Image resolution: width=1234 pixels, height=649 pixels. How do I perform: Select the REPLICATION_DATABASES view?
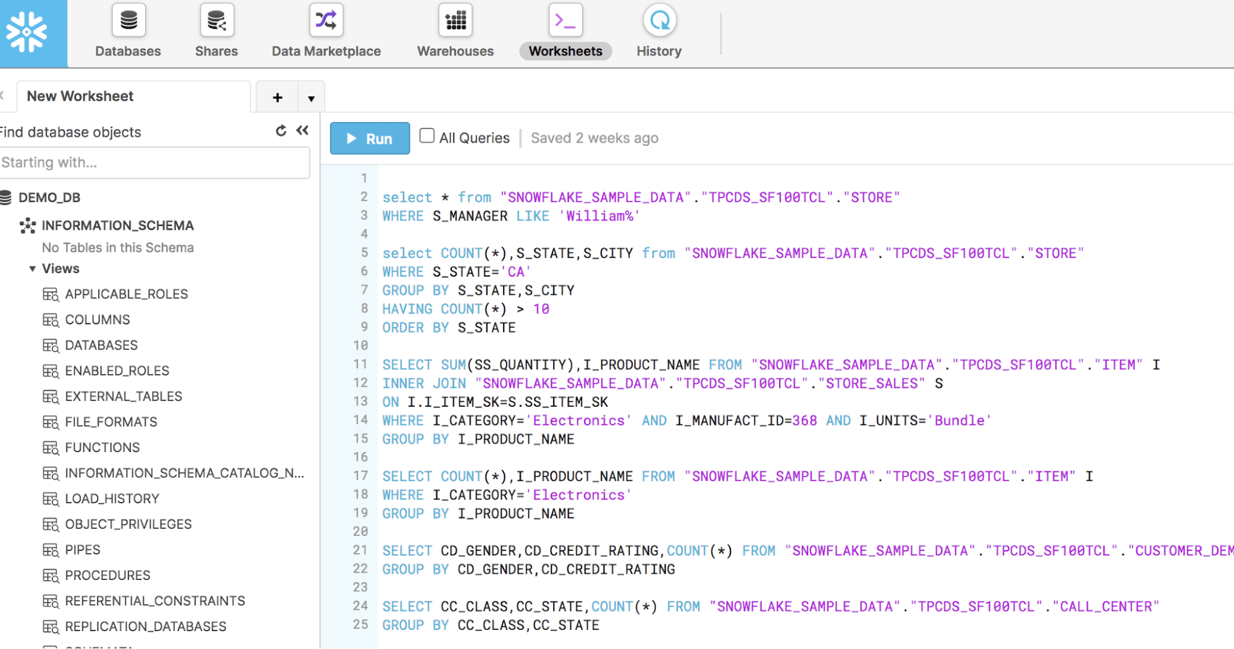pyautogui.click(x=146, y=627)
